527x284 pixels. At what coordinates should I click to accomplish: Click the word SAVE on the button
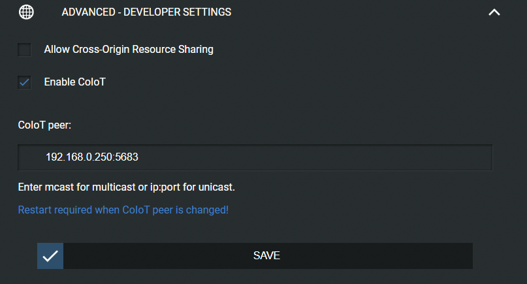tap(266, 255)
